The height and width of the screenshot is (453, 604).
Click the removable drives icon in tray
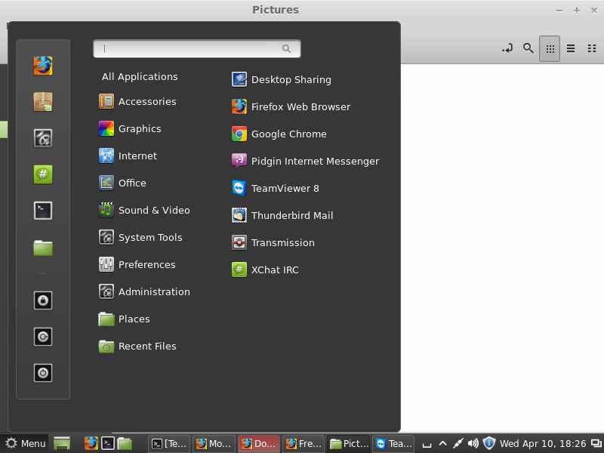427,445
